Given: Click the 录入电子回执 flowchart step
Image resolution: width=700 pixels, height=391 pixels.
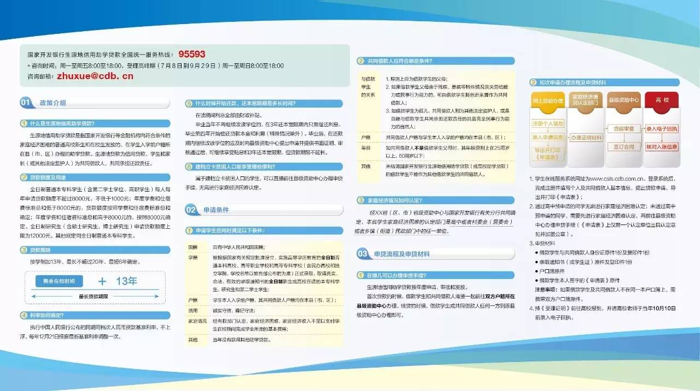Looking at the screenshot, I should point(661,129).
